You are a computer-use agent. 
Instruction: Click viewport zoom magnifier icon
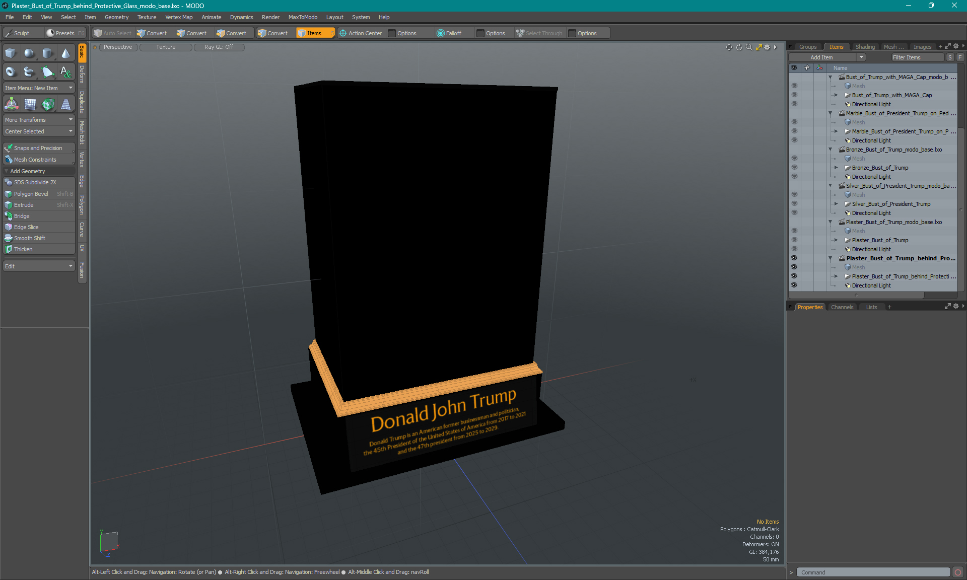coord(749,47)
